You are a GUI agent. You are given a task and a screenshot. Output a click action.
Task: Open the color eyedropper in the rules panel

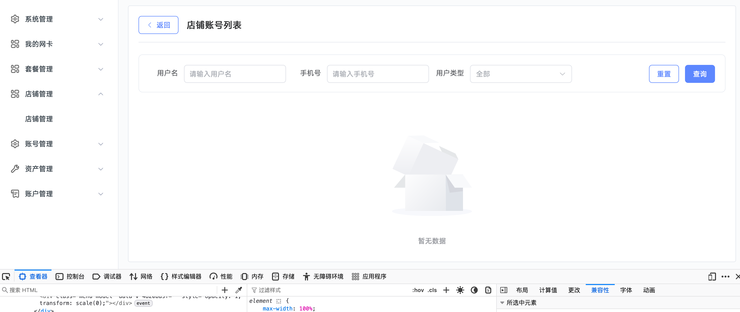pyautogui.click(x=239, y=290)
